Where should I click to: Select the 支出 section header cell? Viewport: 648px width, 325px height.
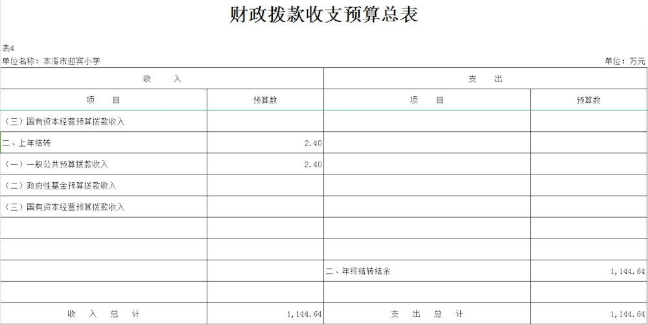tap(485, 79)
